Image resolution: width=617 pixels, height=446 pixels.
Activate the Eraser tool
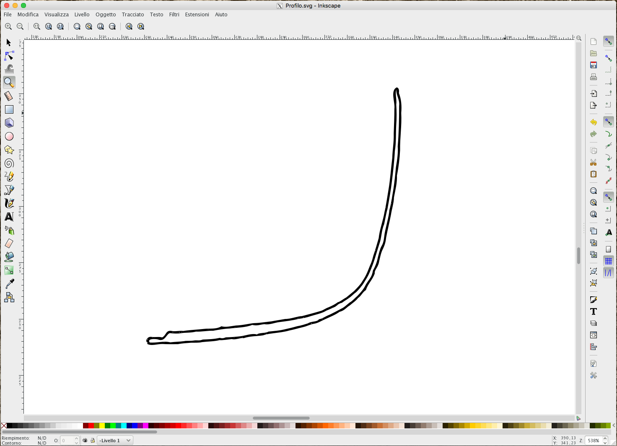pos(9,243)
